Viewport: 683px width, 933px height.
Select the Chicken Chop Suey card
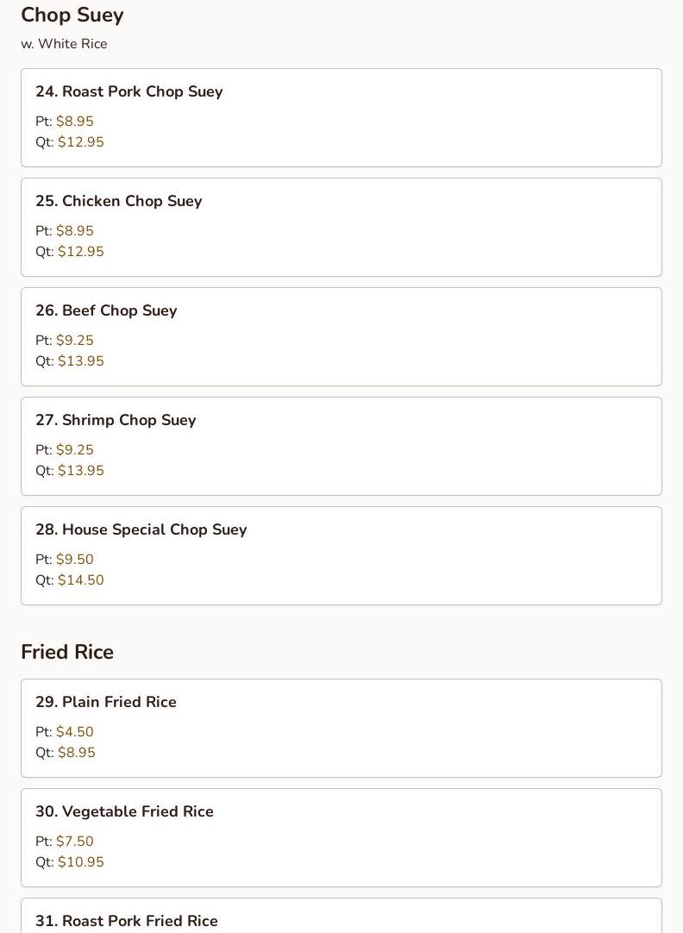click(x=341, y=228)
